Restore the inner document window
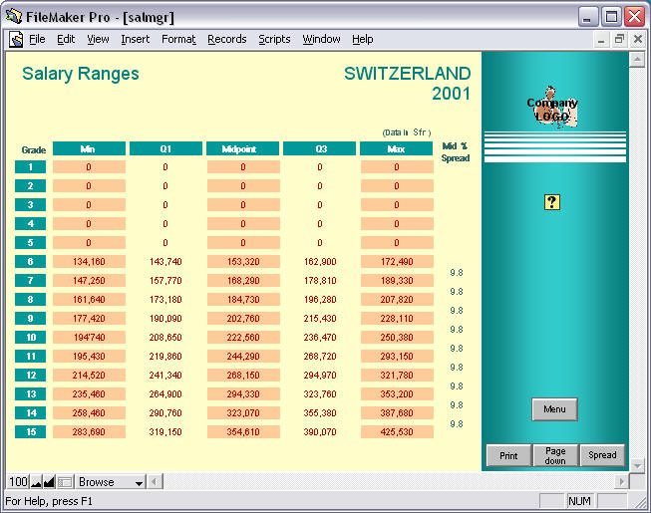The height and width of the screenshot is (513, 651). coord(619,40)
